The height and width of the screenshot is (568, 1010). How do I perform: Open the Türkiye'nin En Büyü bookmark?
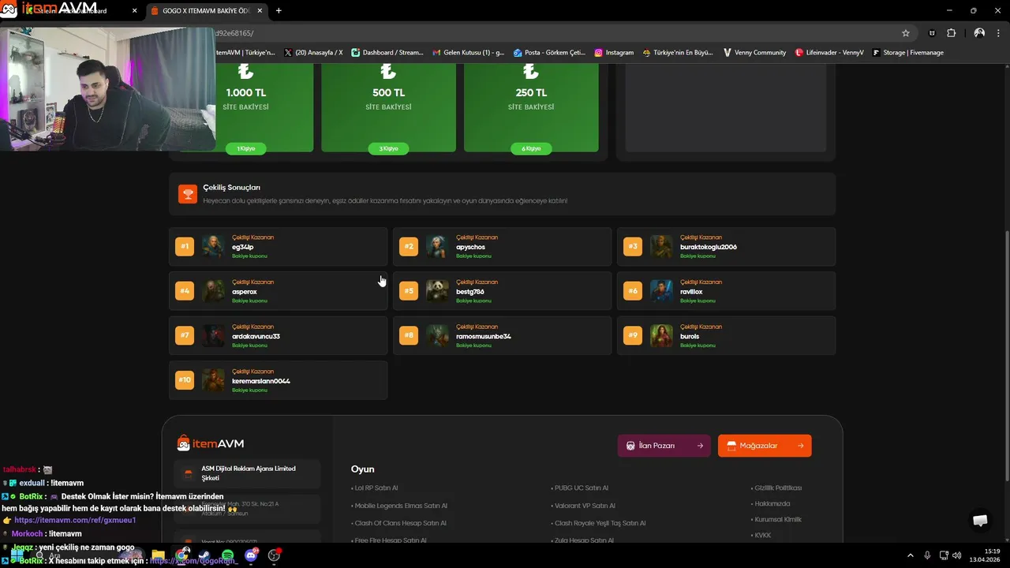coord(678,53)
